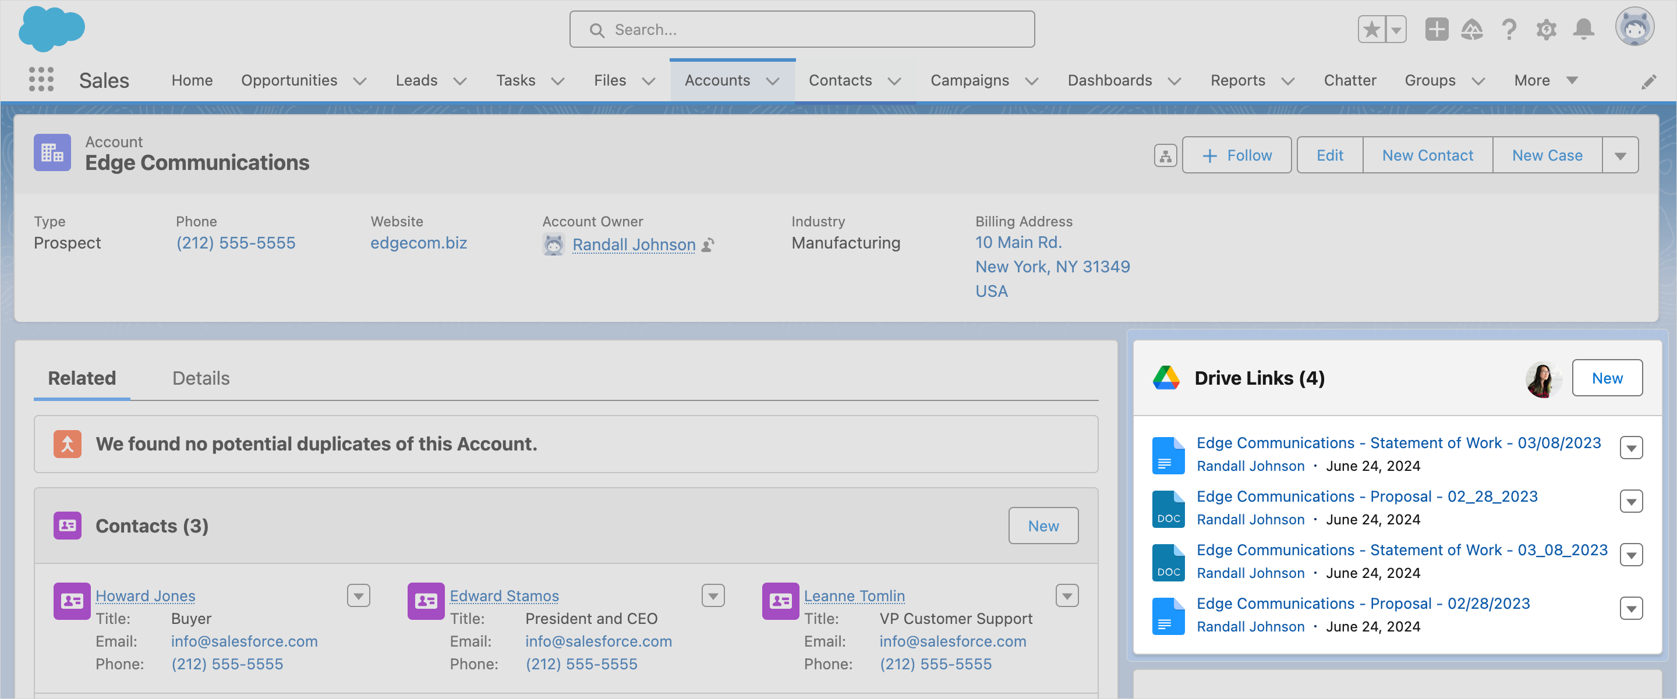Image resolution: width=1677 pixels, height=699 pixels.
Task: Open the user profile avatar
Action: (x=1634, y=27)
